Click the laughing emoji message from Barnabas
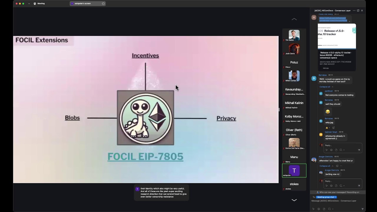 328,112
